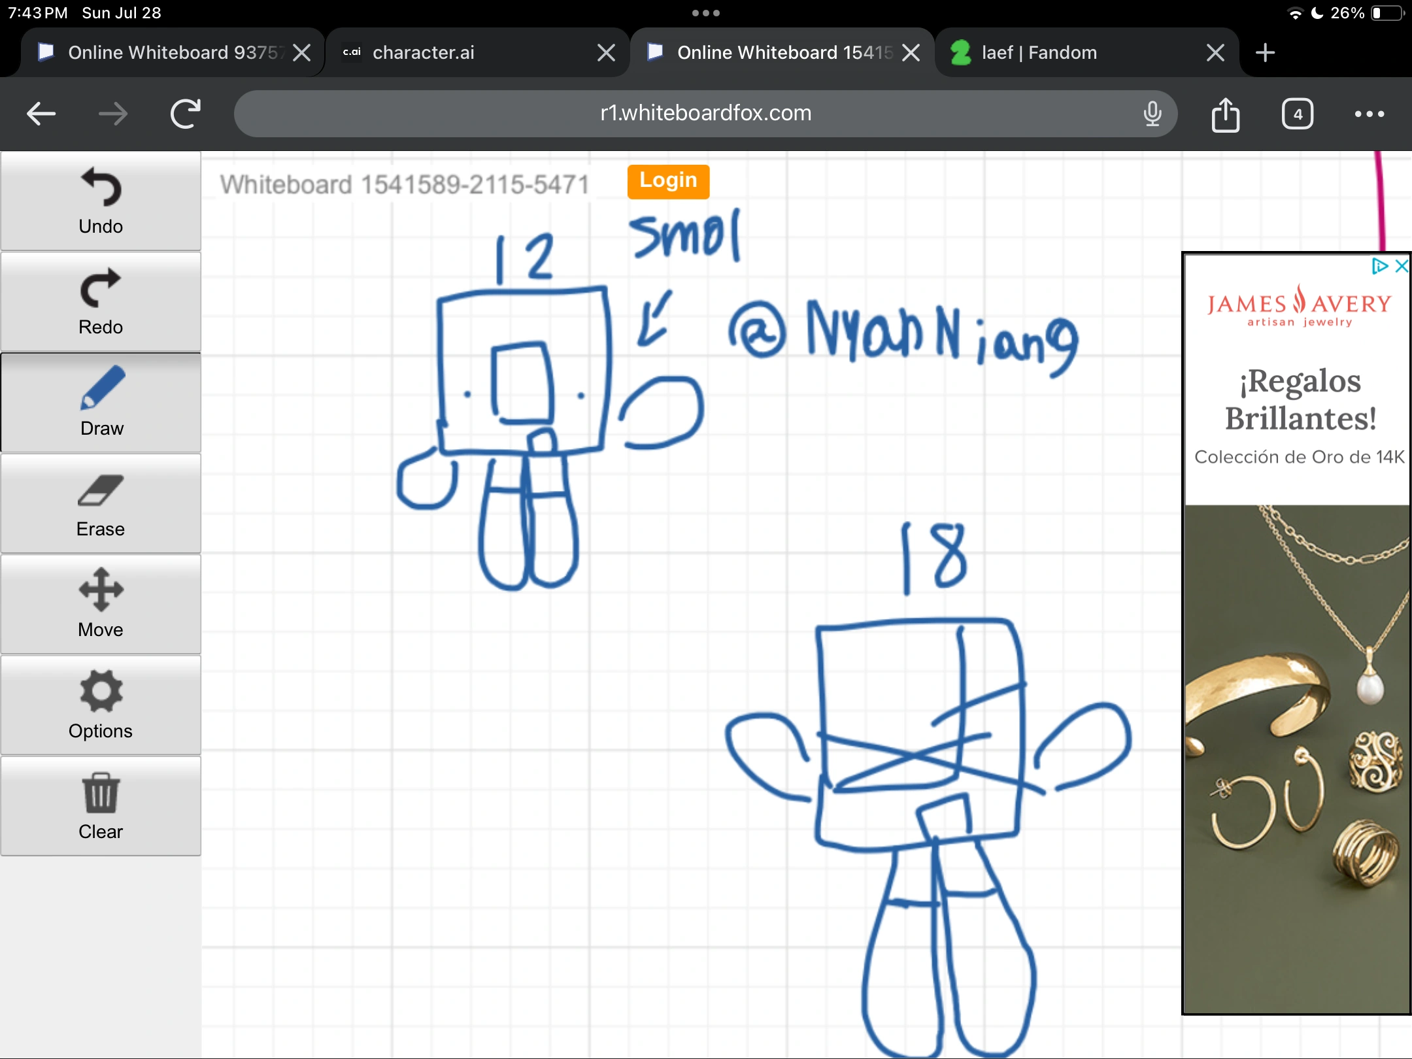Open a new browser tab
The width and height of the screenshot is (1412, 1059).
(1266, 52)
